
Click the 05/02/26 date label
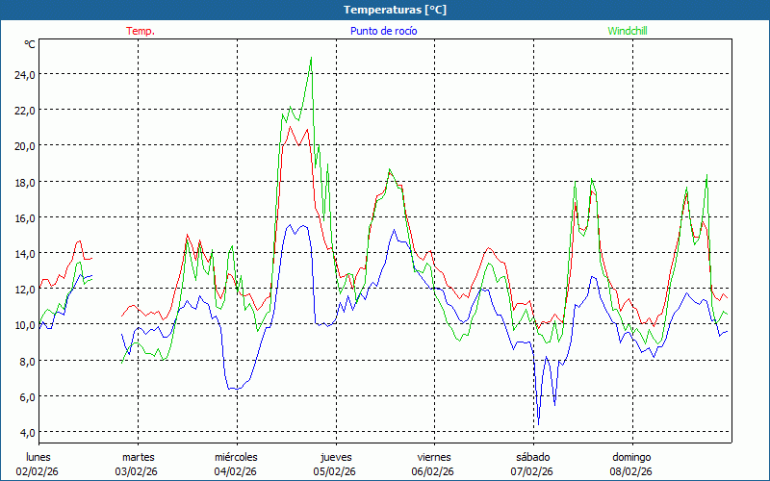click(335, 471)
